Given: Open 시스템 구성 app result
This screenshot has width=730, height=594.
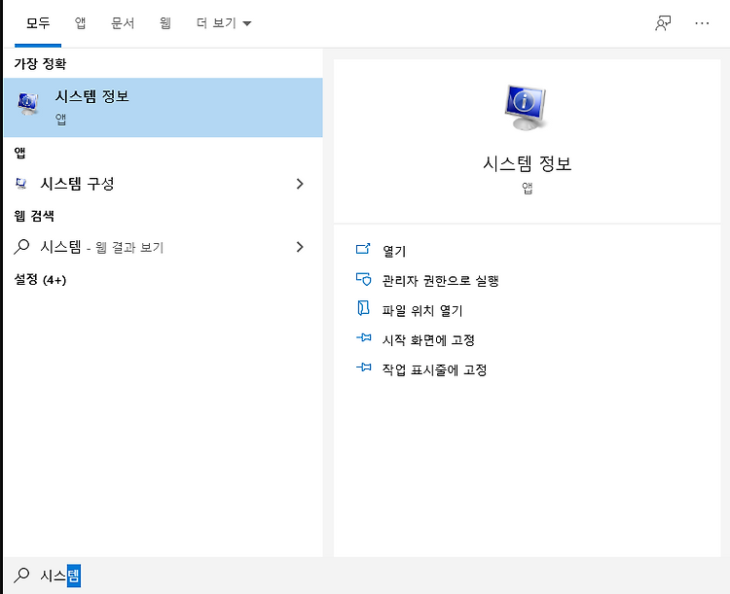Looking at the screenshot, I should 163,184.
